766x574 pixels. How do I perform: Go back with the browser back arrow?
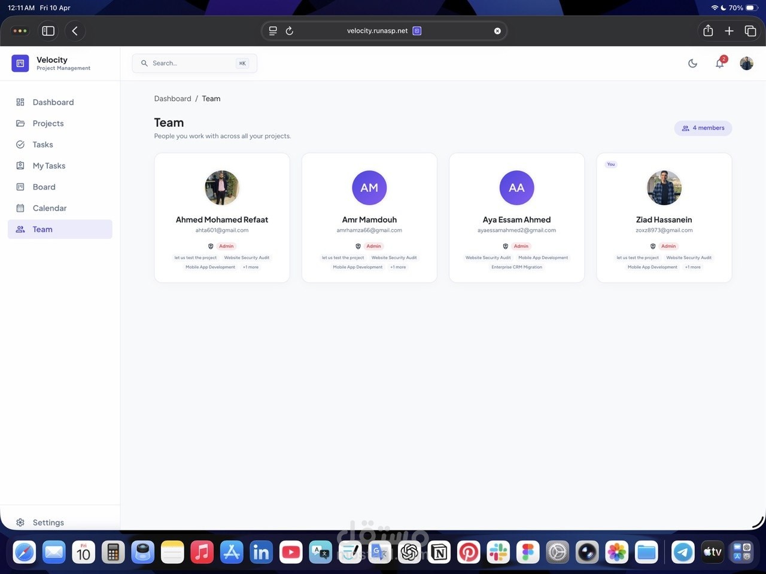coord(75,31)
